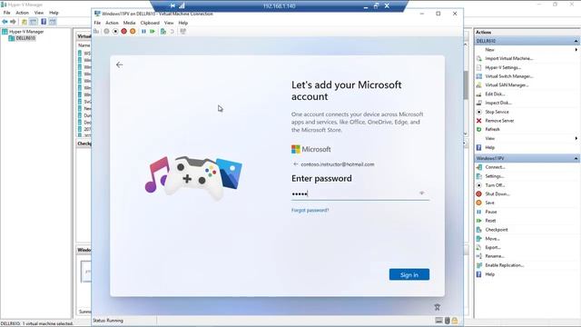Image resolution: width=581 pixels, height=327 pixels.
Task: Click Shut Down... in Actions pane
Action: 497,194
